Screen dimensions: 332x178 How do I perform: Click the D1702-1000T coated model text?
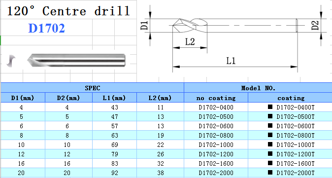coord(296,145)
